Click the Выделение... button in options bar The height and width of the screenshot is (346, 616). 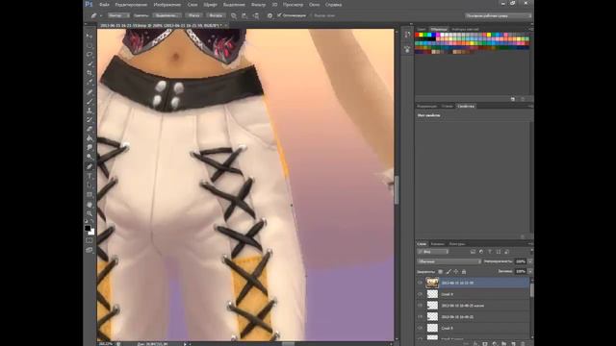[x=167, y=15]
